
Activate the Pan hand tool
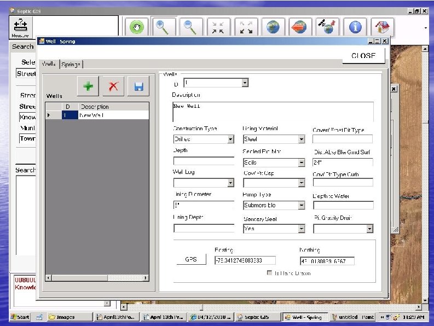(137, 27)
